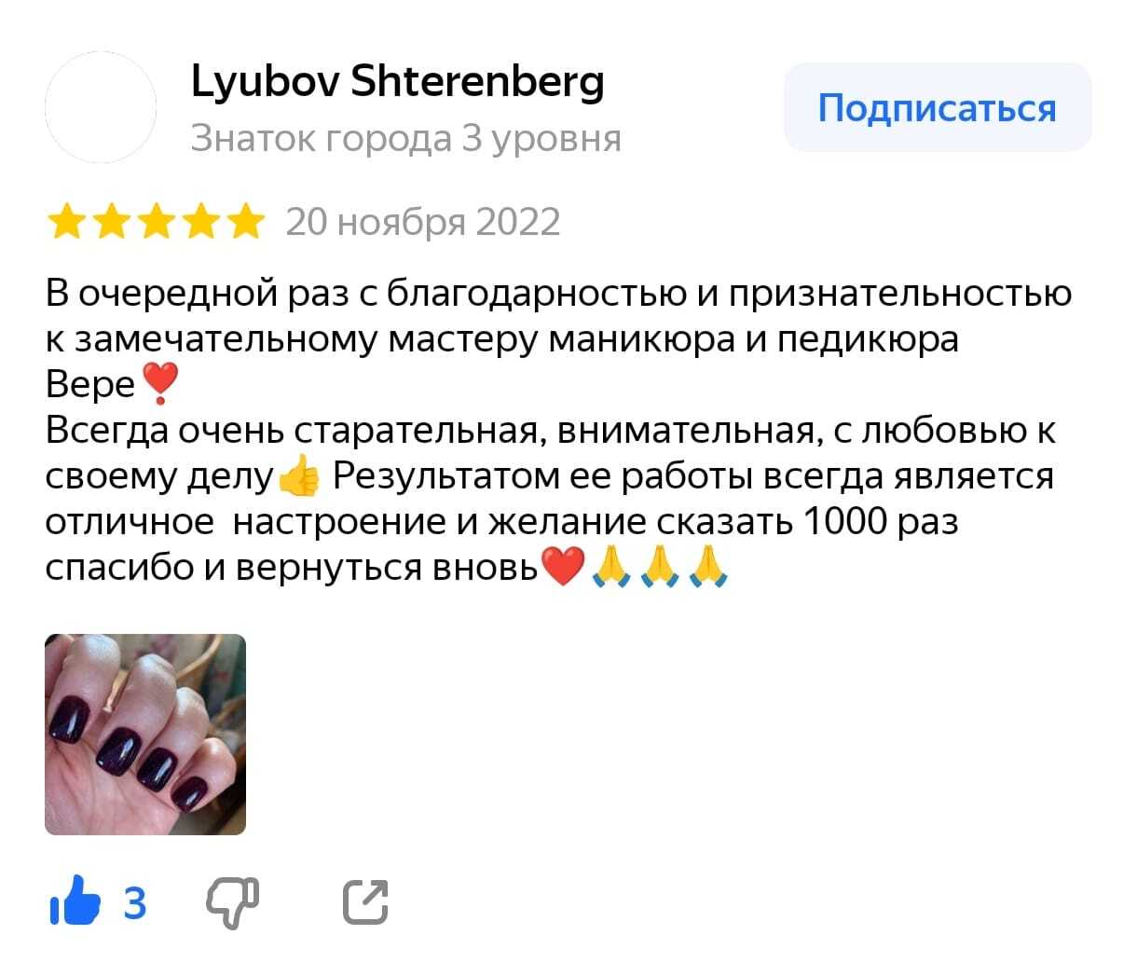Viewport: 1137px width, 962px height.
Task: Click the blank round profile avatar
Action: 101,107
